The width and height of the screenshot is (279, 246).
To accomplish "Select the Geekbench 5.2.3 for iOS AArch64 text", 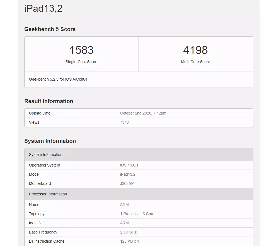I will 58,79.
